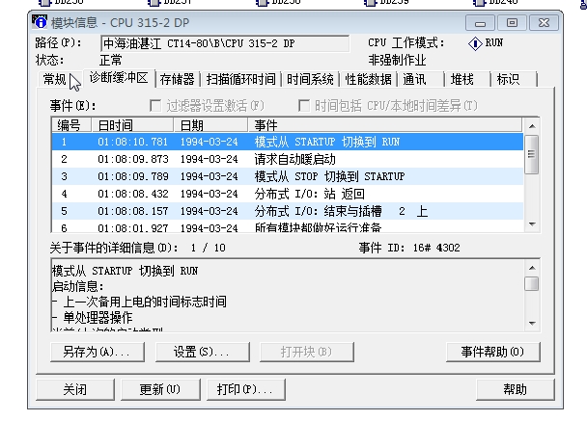Click the 日时间 column header

pos(132,125)
